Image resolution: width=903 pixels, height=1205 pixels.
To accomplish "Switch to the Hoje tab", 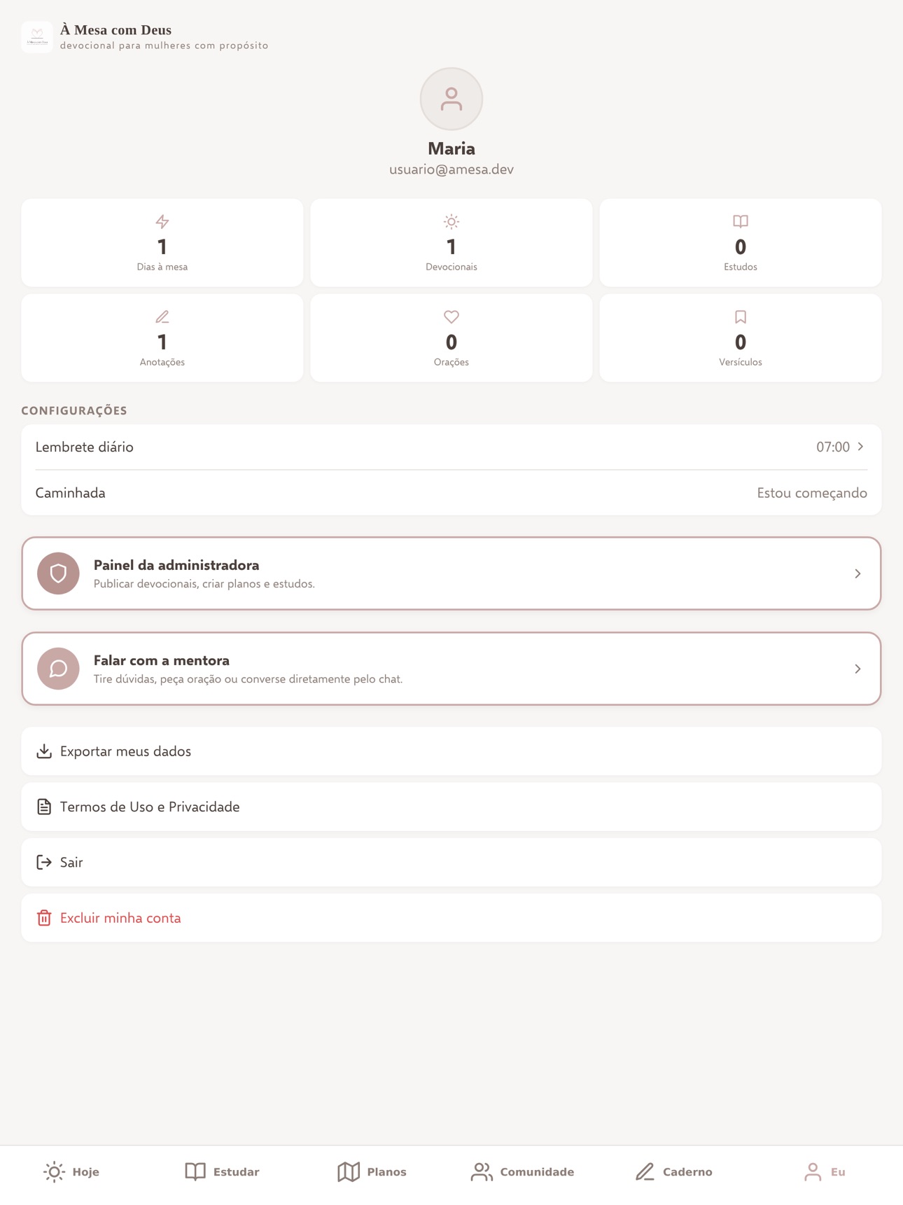I will point(71,1171).
